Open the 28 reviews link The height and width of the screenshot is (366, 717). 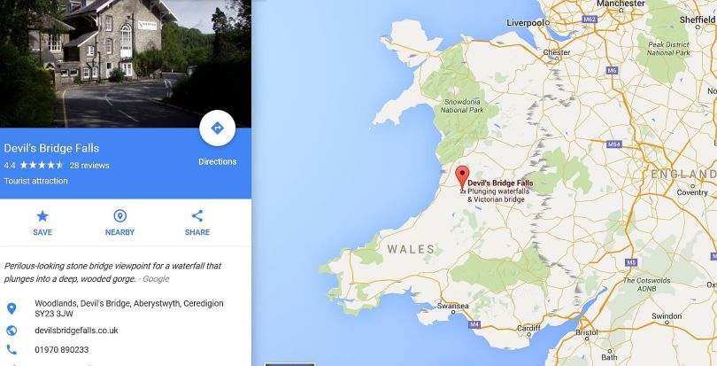coord(89,166)
